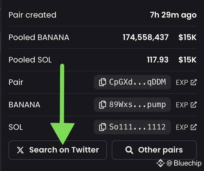
Task: Click the Pair created 7h 29m ago value
Action: coord(173,15)
